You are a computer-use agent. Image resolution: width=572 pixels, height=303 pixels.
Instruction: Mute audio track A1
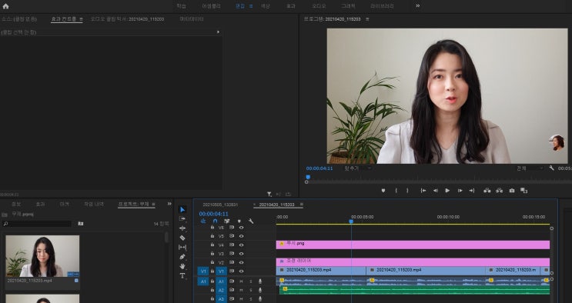coord(241,281)
